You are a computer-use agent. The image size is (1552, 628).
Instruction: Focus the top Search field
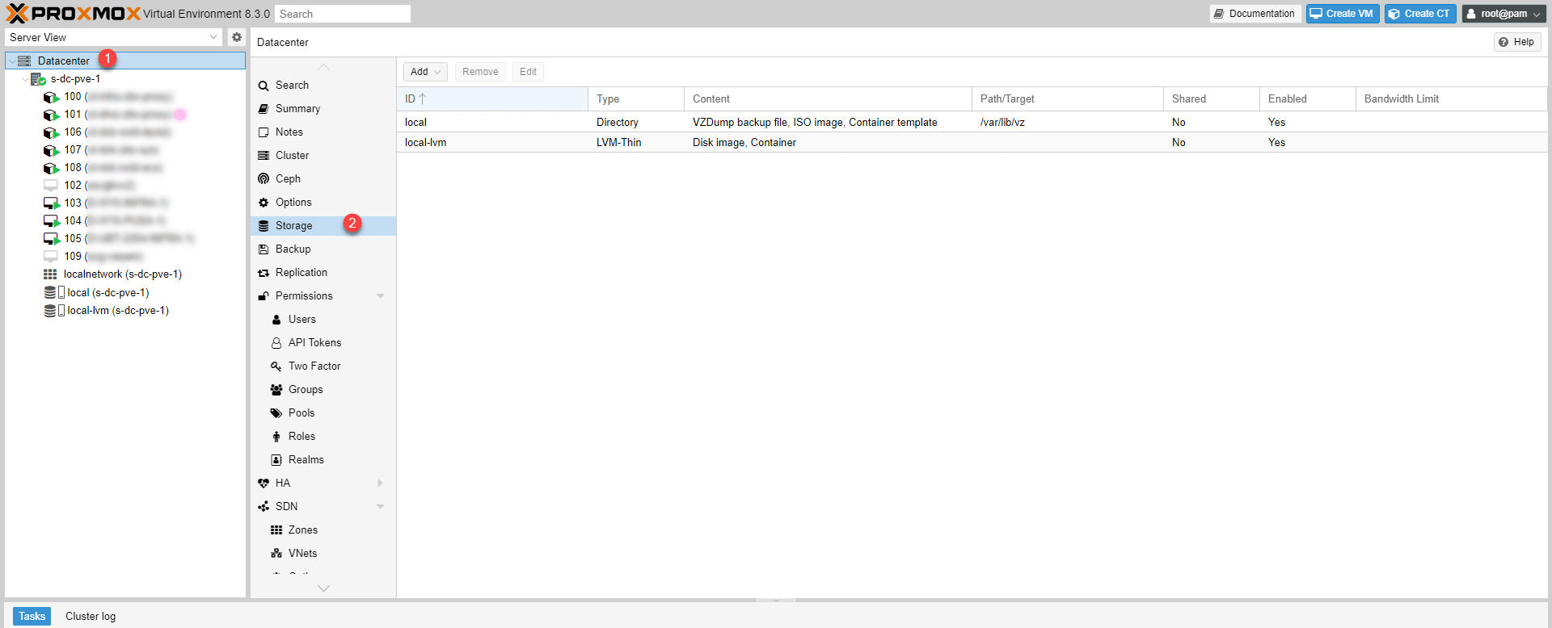tap(343, 14)
